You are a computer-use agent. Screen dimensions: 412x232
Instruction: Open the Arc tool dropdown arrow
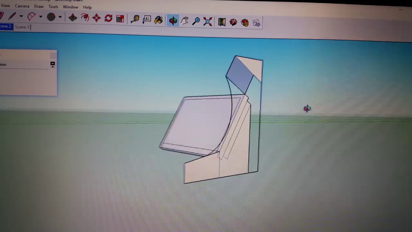tap(41, 17)
